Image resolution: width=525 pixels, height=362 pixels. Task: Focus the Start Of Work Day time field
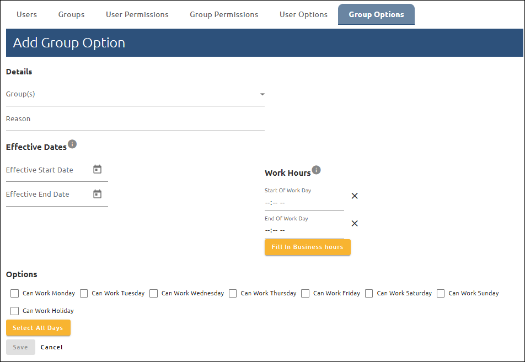(303, 203)
